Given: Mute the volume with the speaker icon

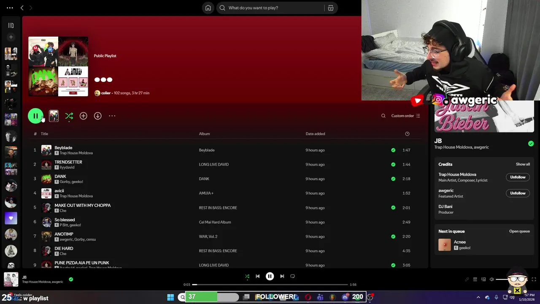Looking at the screenshot, I should (491, 279).
